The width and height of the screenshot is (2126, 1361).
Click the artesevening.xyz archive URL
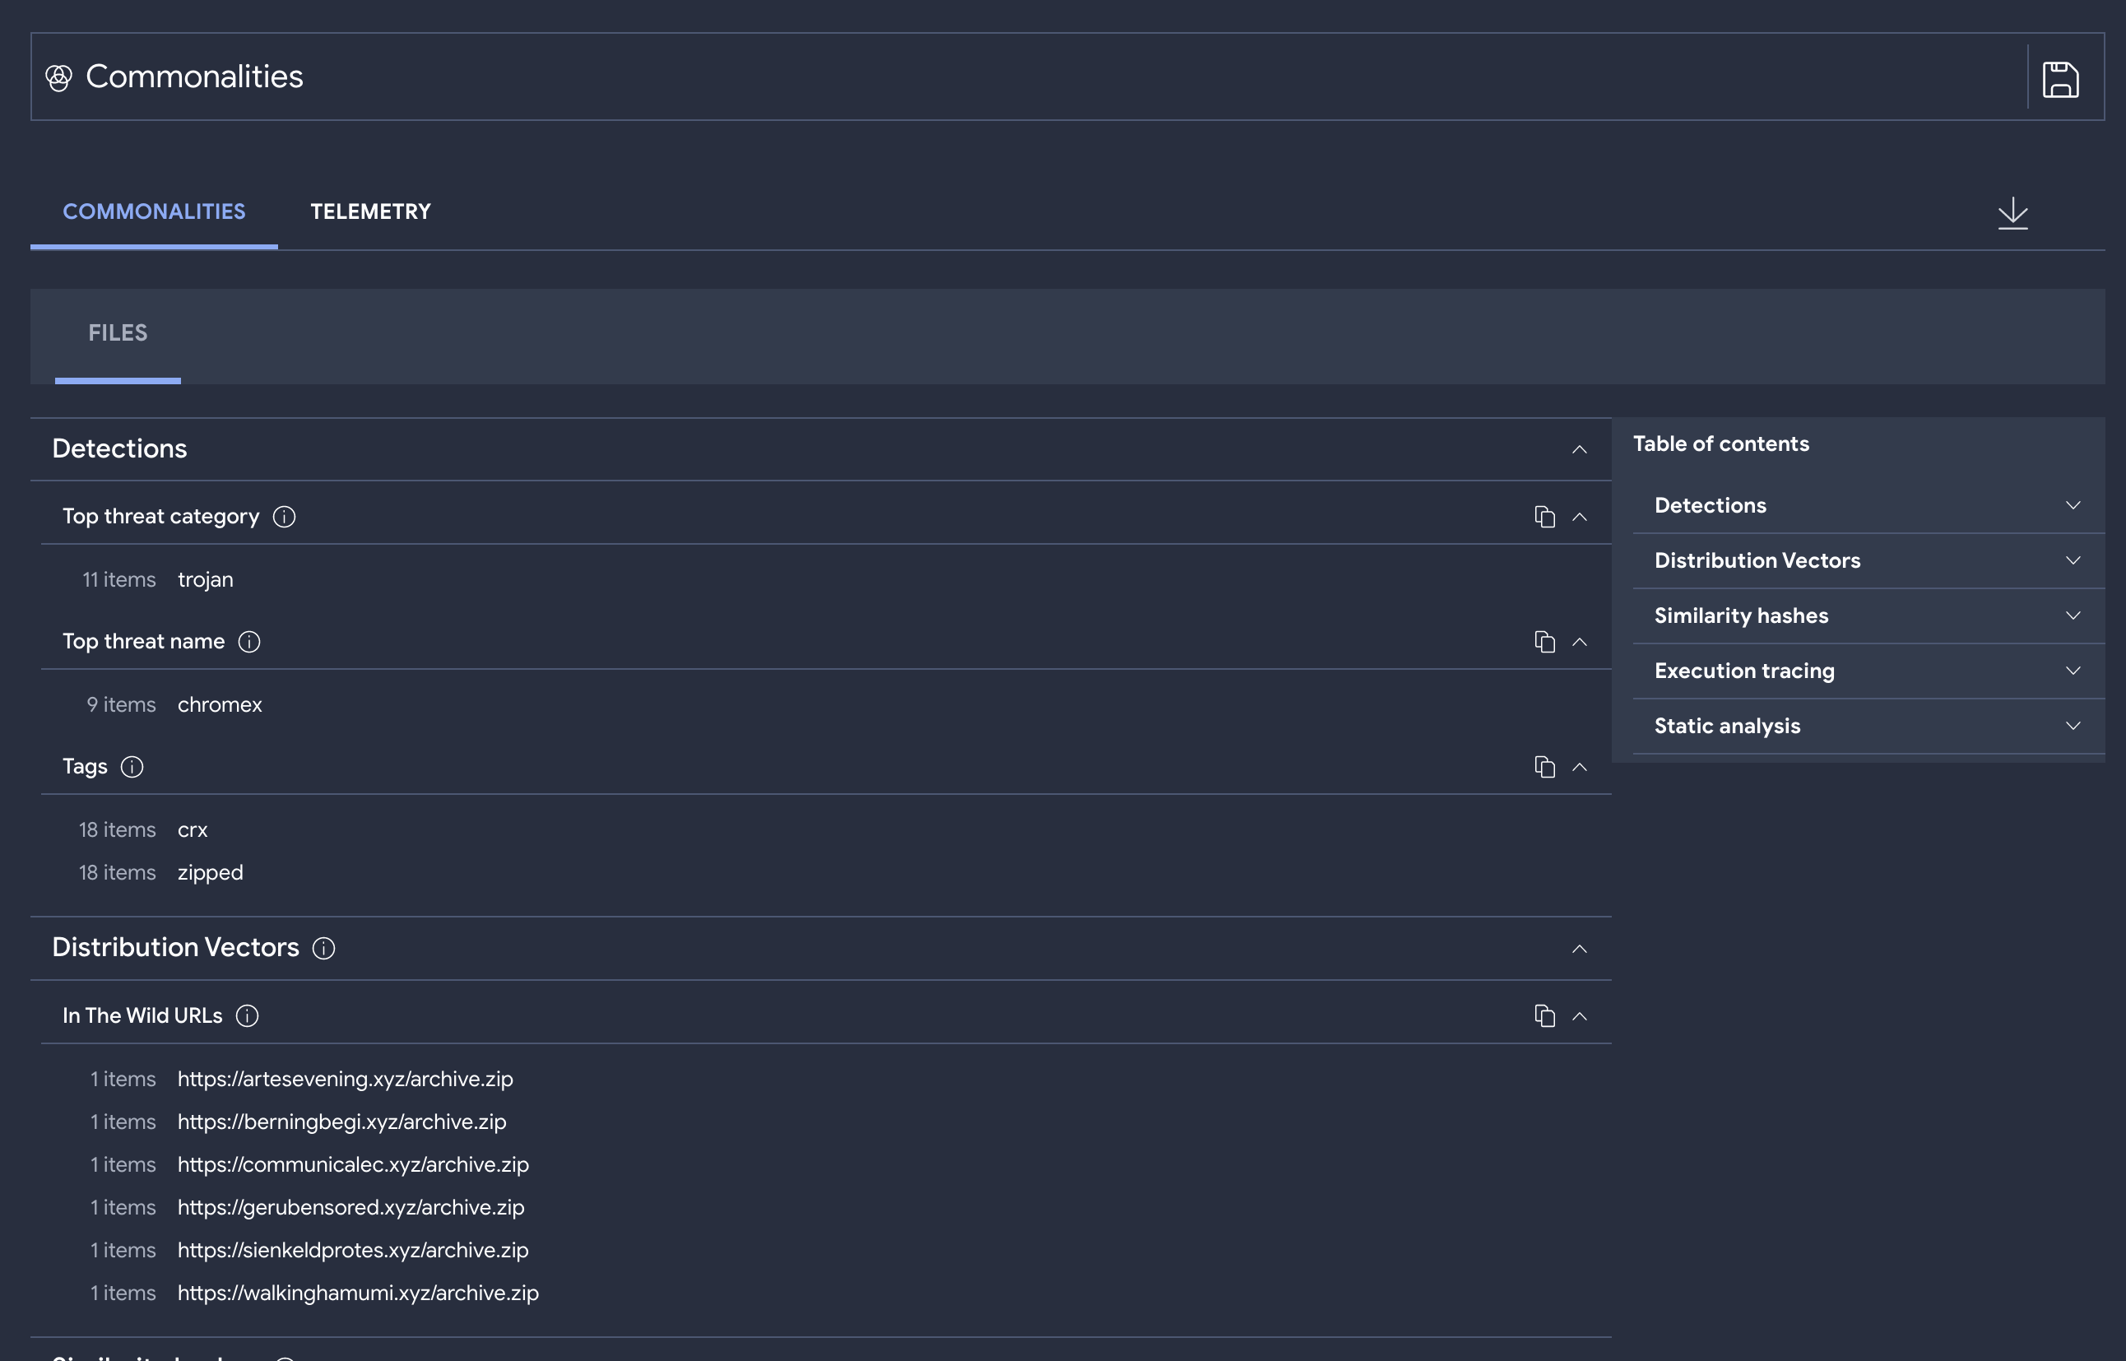[345, 1079]
